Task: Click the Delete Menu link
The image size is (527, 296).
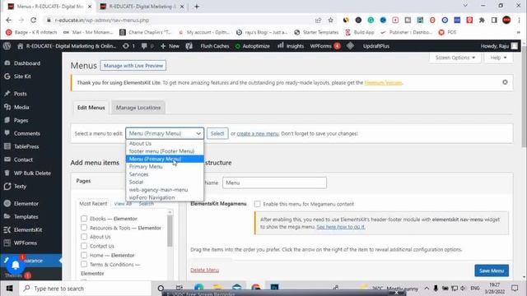Action: click(205, 271)
